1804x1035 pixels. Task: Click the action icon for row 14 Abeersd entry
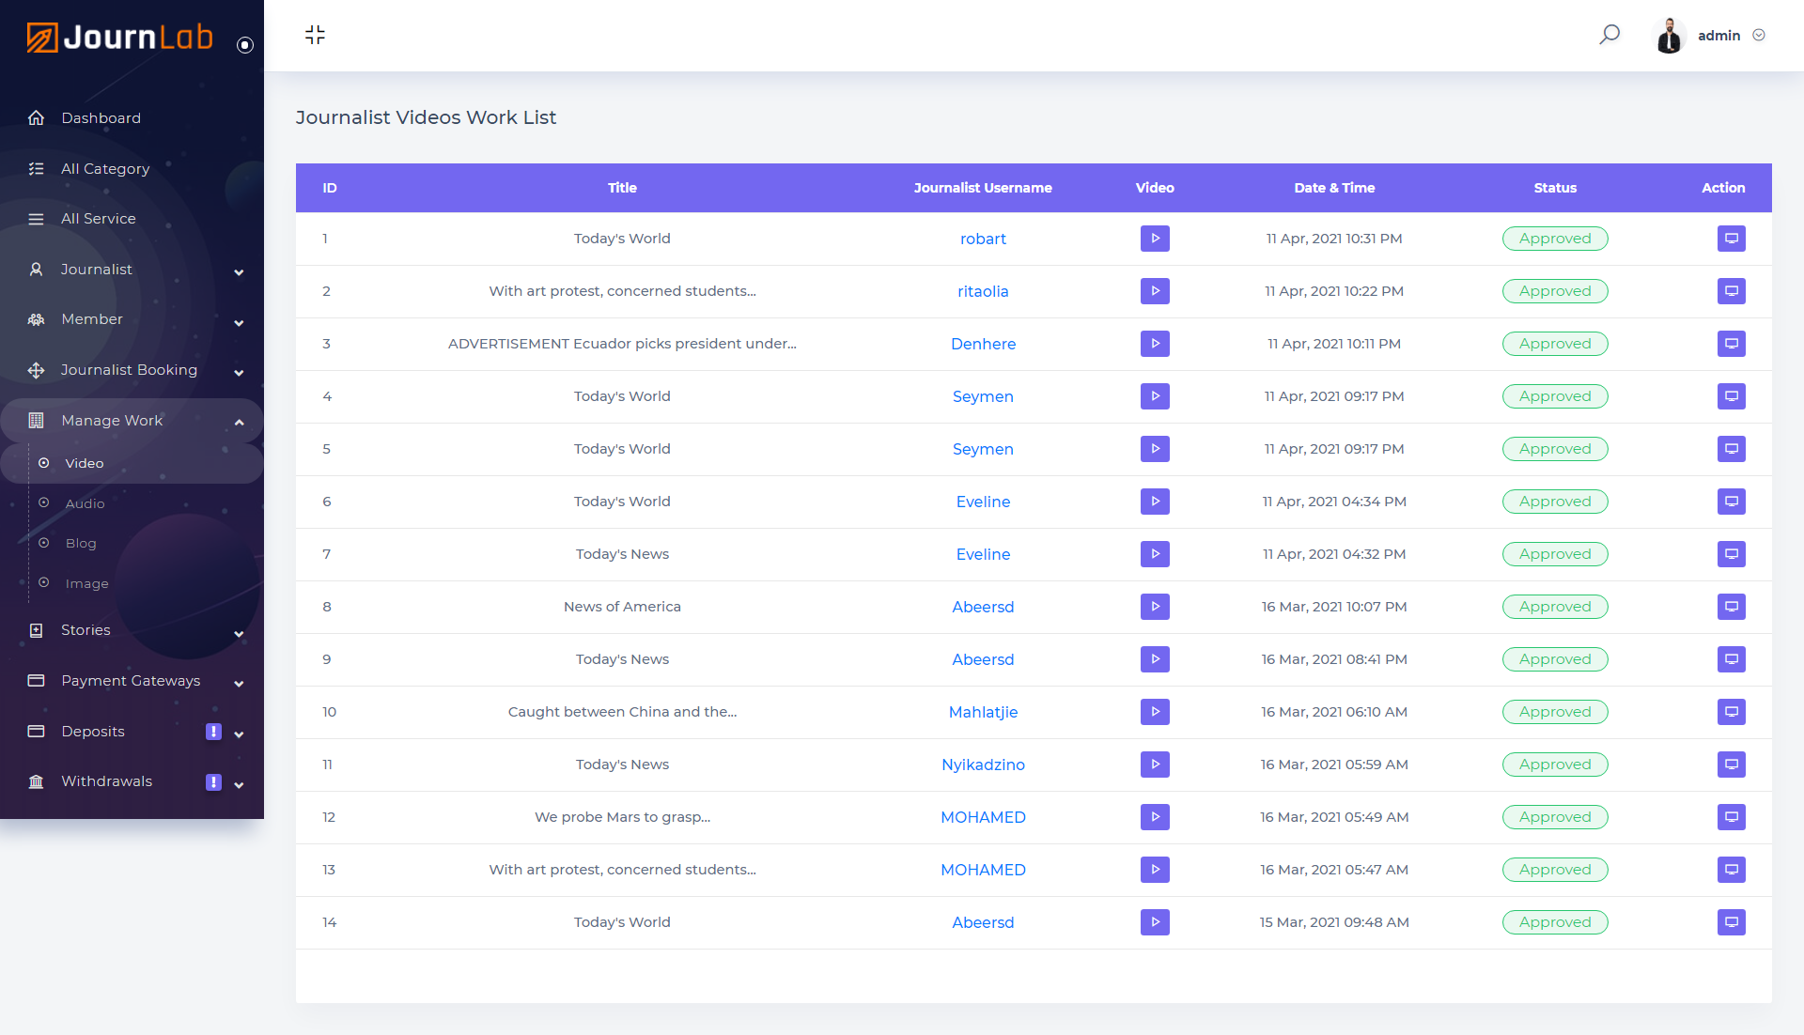coord(1730,922)
